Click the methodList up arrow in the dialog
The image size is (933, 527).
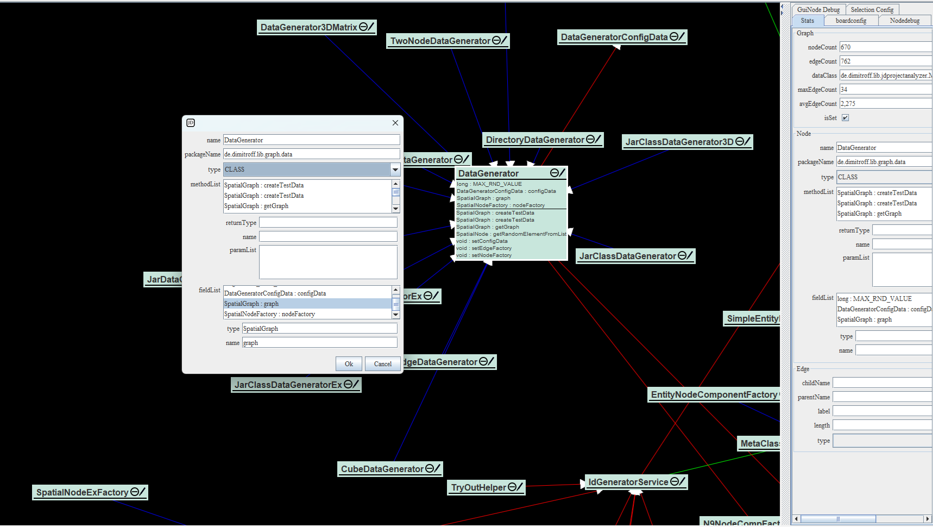pyautogui.click(x=396, y=184)
